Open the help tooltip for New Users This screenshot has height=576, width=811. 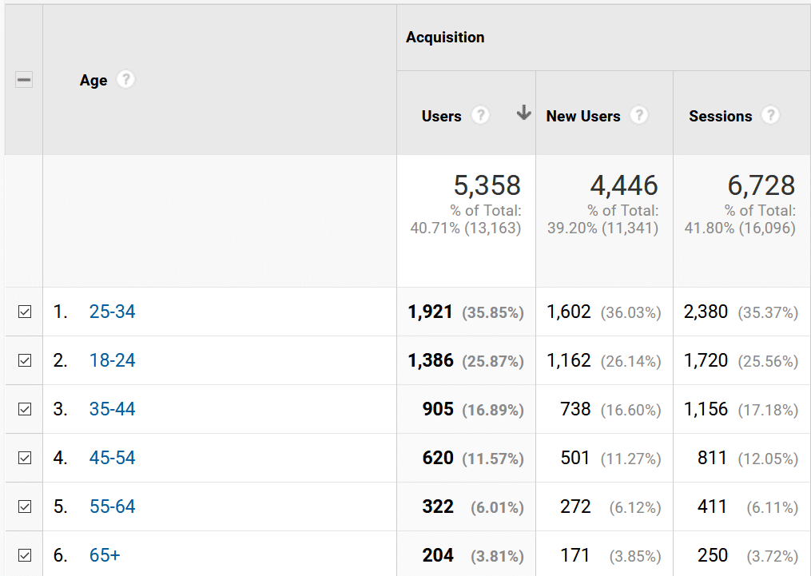click(x=639, y=115)
